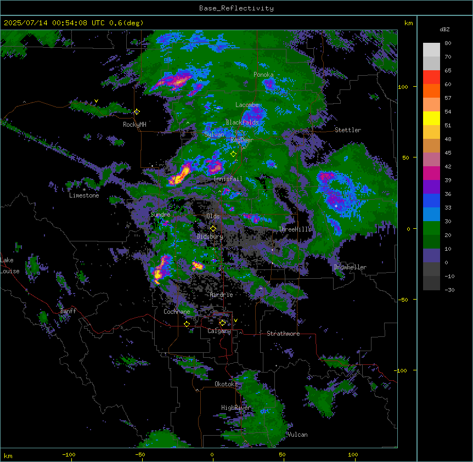Click the Okotoks city label
The height and width of the screenshot is (462, 473).
point(226,384)
